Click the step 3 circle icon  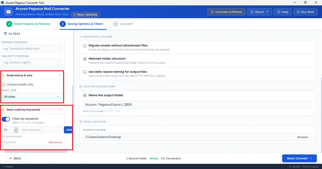(x=115, y=24)
